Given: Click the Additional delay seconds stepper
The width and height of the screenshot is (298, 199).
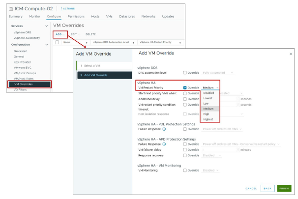Looking at the screenshot, I should 238,99.
